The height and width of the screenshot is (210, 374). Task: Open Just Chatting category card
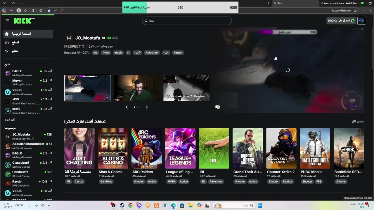(79, 148)
